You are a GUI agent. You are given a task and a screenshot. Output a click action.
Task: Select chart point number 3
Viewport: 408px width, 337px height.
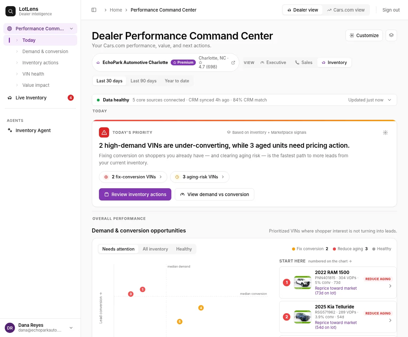coord(131,294)
